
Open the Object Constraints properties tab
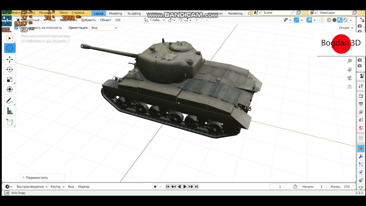coord(361,181)
